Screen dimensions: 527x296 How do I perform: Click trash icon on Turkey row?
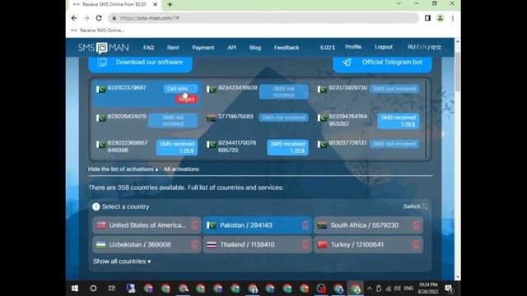pyautogui.click(x=416, y=245)
